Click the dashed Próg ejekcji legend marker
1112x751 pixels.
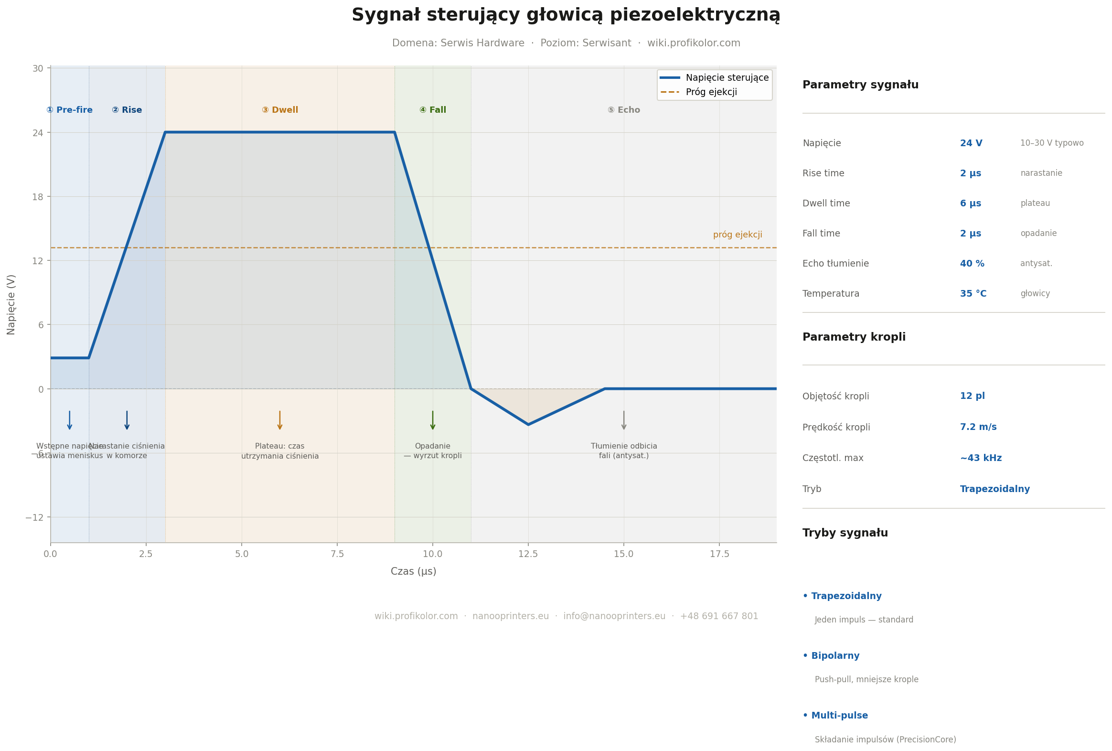click(670, 92)
